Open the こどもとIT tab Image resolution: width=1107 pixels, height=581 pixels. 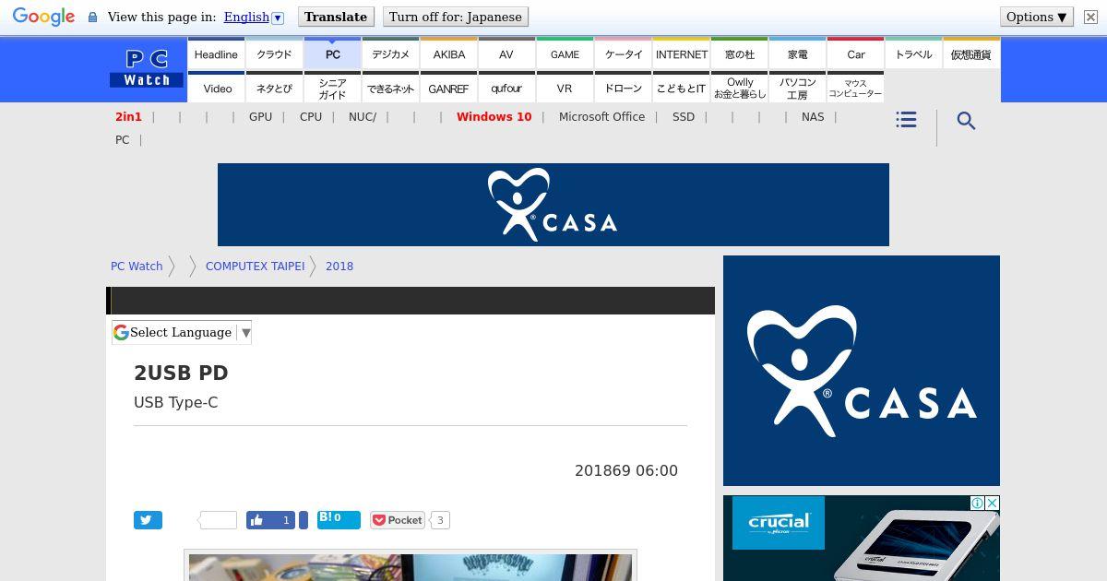click(682, 89)
